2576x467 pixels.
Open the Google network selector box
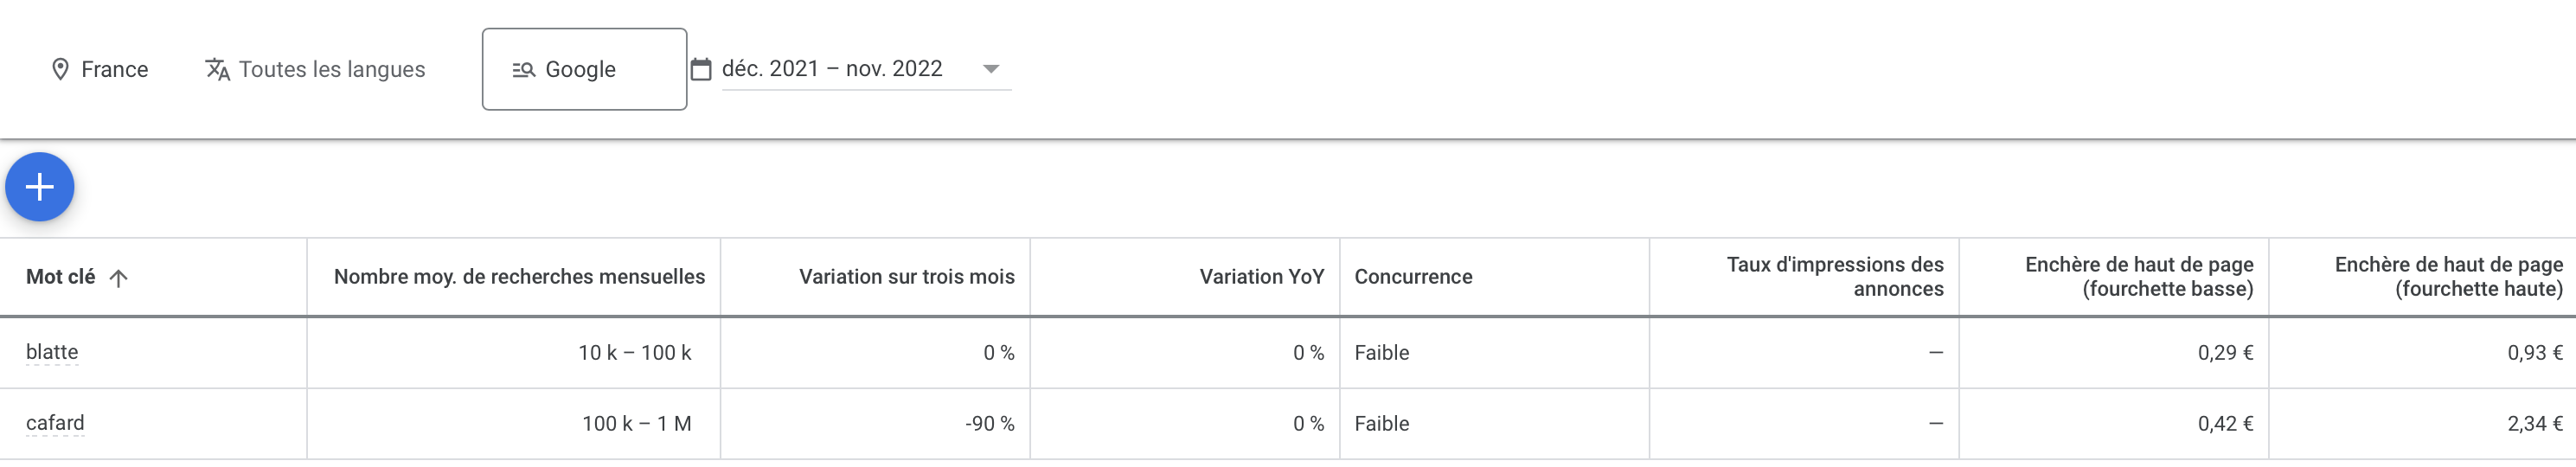click(584, 69)
